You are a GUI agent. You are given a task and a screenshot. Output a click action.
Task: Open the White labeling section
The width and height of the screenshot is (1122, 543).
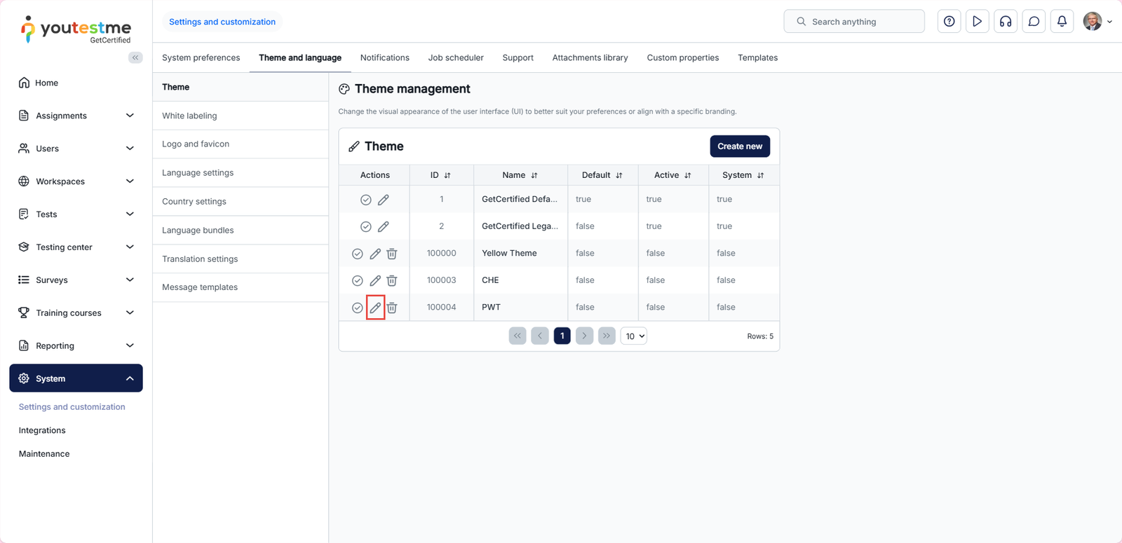tap(189, 116)
